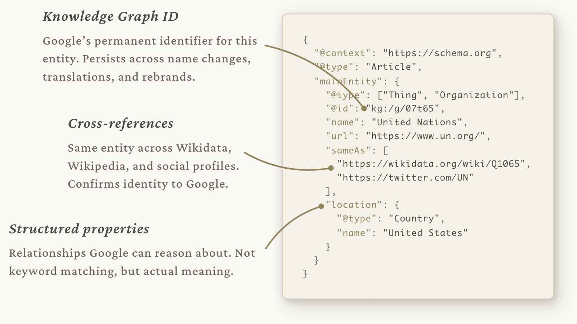Click the "https://wikidata.org/wiki/Q1065" entry
This screenshot has width=577, height=324.
[431, 164]
